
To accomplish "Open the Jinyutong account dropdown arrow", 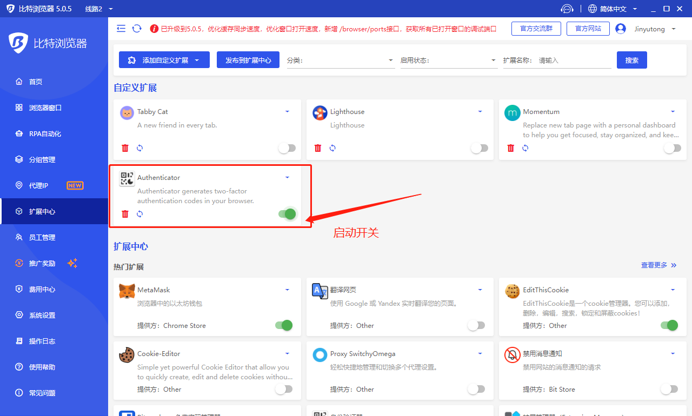I will pyautogui.click(x=674, y=29).
